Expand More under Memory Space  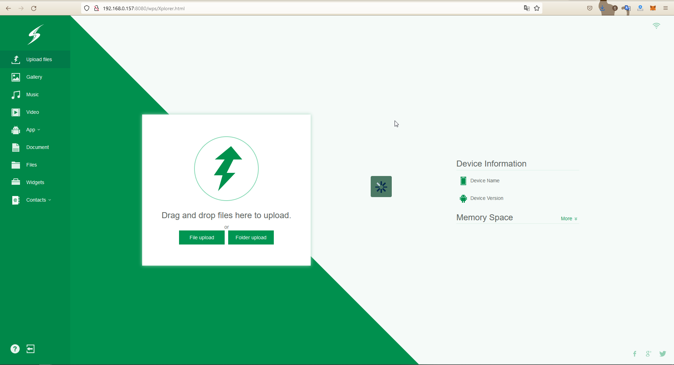[569, 219]
